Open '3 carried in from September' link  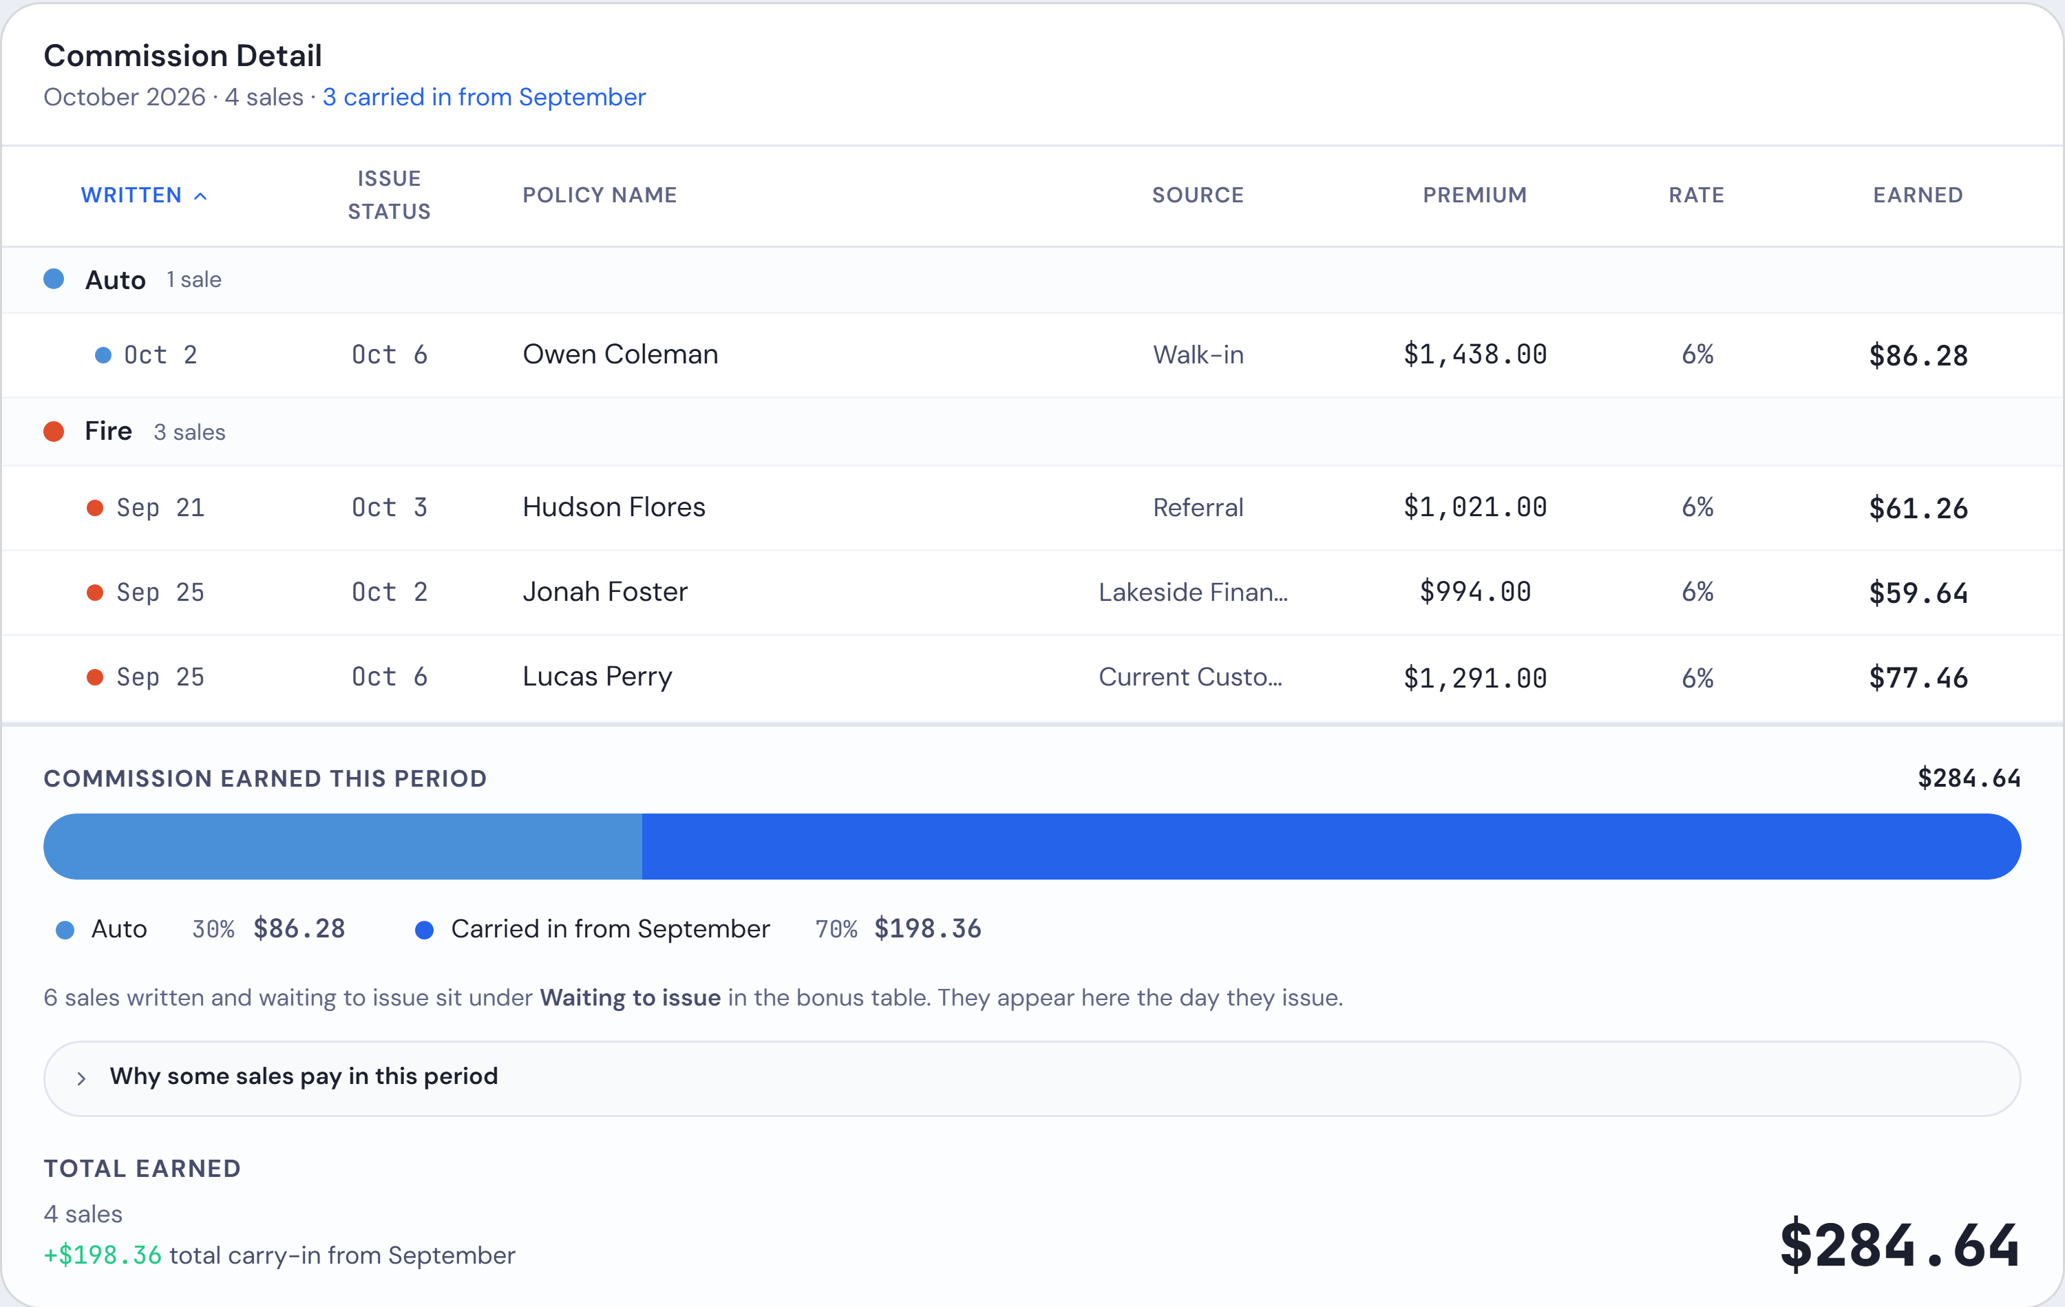[x=485, y=98]
